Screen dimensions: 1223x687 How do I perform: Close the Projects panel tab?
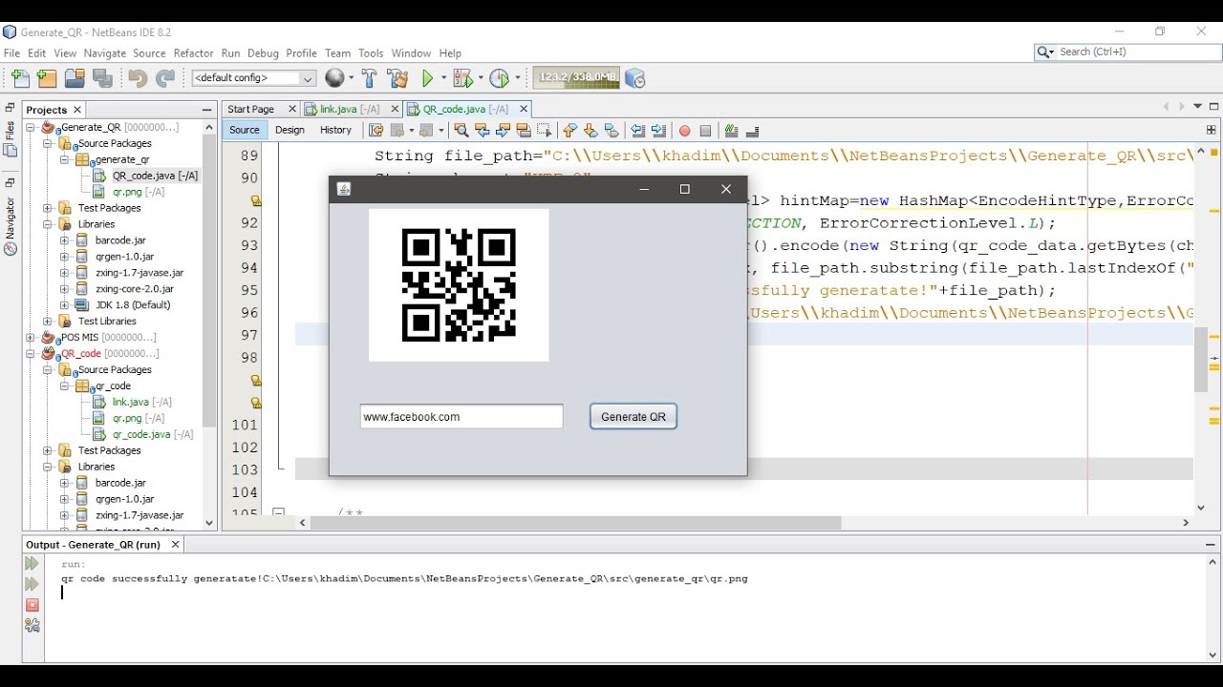pos(77,110)
